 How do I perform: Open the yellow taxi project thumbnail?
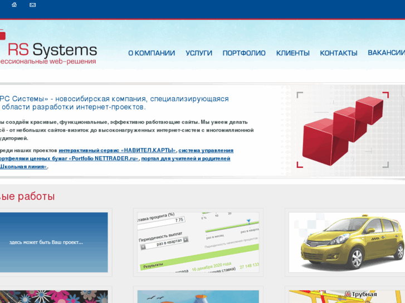point(347,242)
